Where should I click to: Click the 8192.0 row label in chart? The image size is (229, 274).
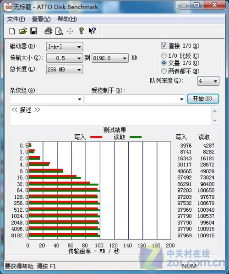coord(20,236)
